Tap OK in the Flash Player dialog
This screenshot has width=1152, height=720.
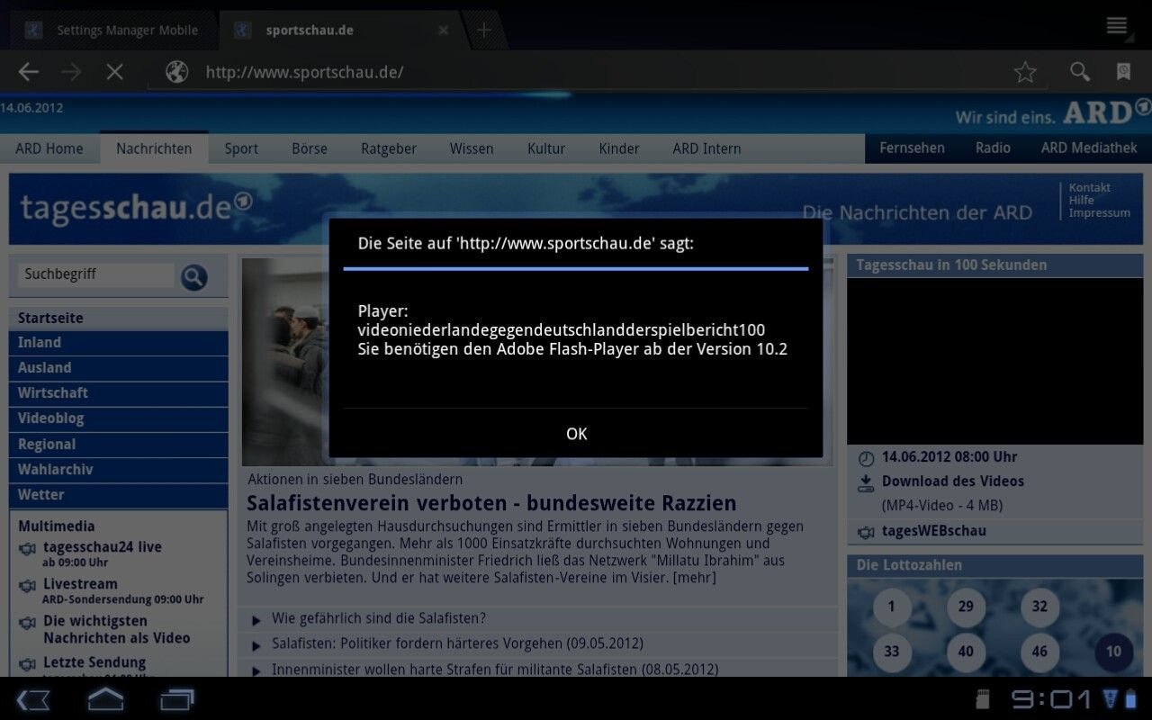point(576,434)
